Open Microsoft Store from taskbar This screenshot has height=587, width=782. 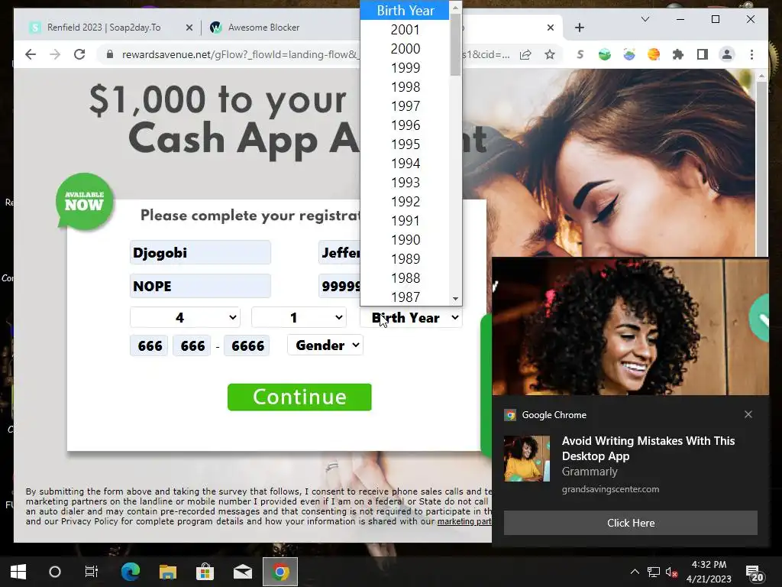(x=205, y=572)
